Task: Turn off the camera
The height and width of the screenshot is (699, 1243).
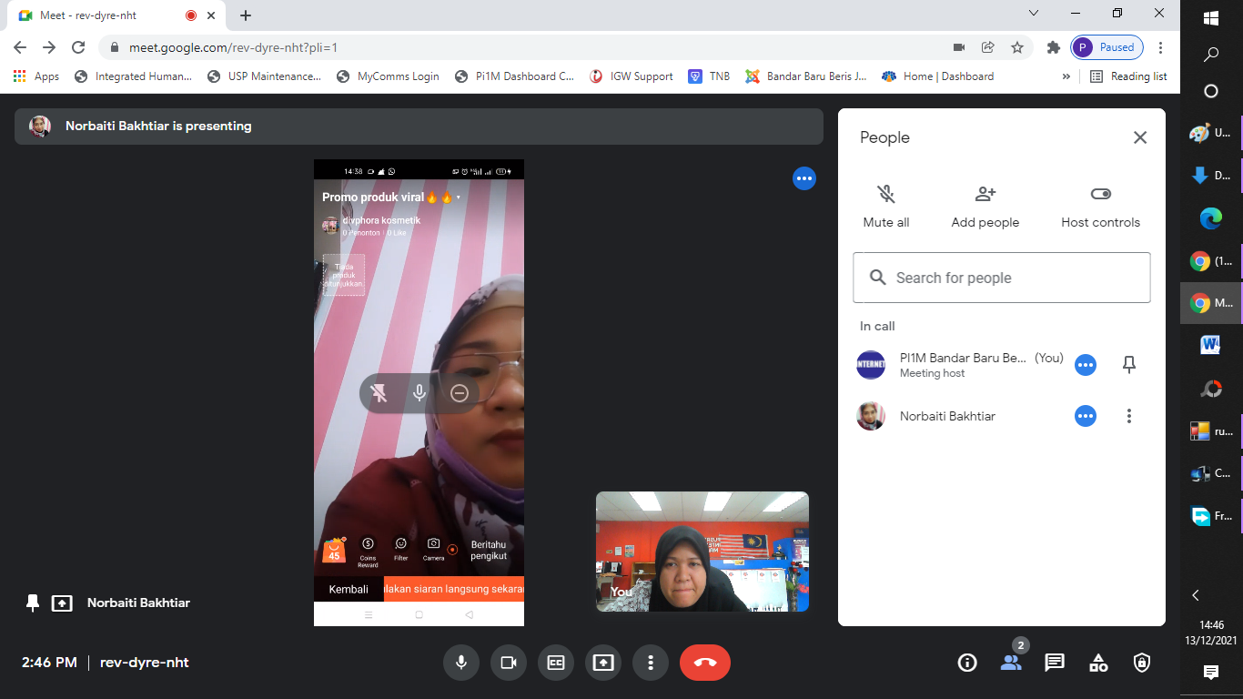Action: 509,663
